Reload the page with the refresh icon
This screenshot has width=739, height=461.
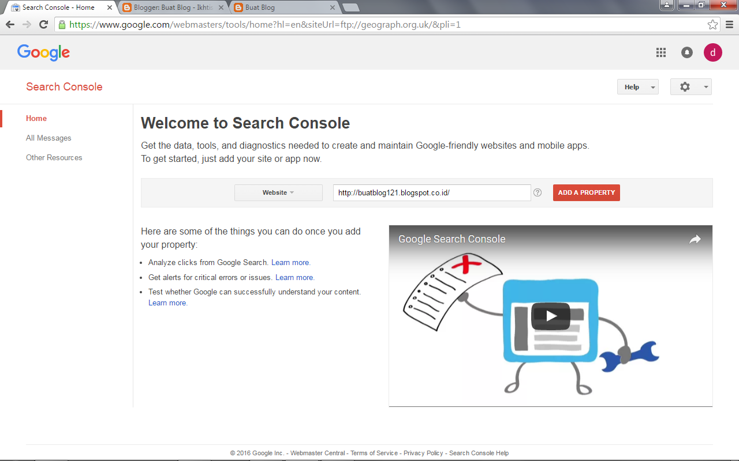(43, 25)
